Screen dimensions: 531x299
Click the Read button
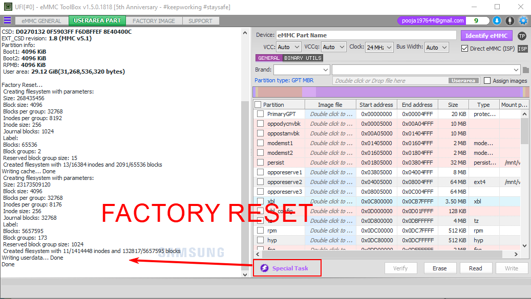pos(476,268)
